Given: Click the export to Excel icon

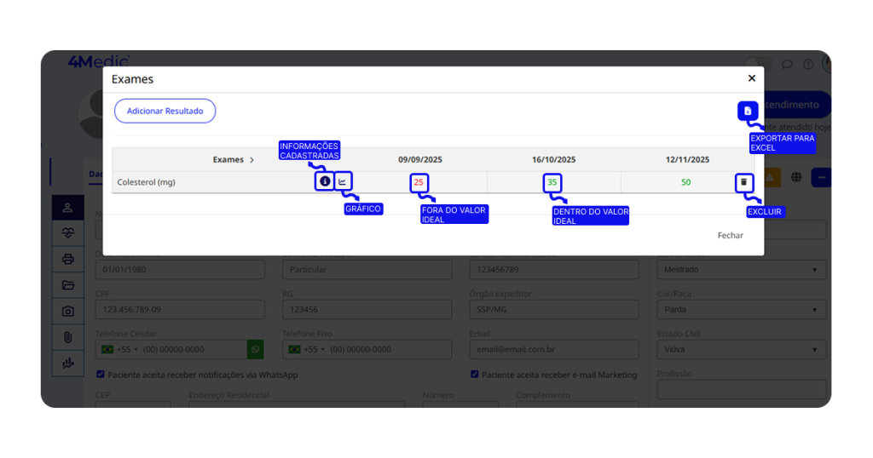Looking at the screenshot, I should point(748,111).
